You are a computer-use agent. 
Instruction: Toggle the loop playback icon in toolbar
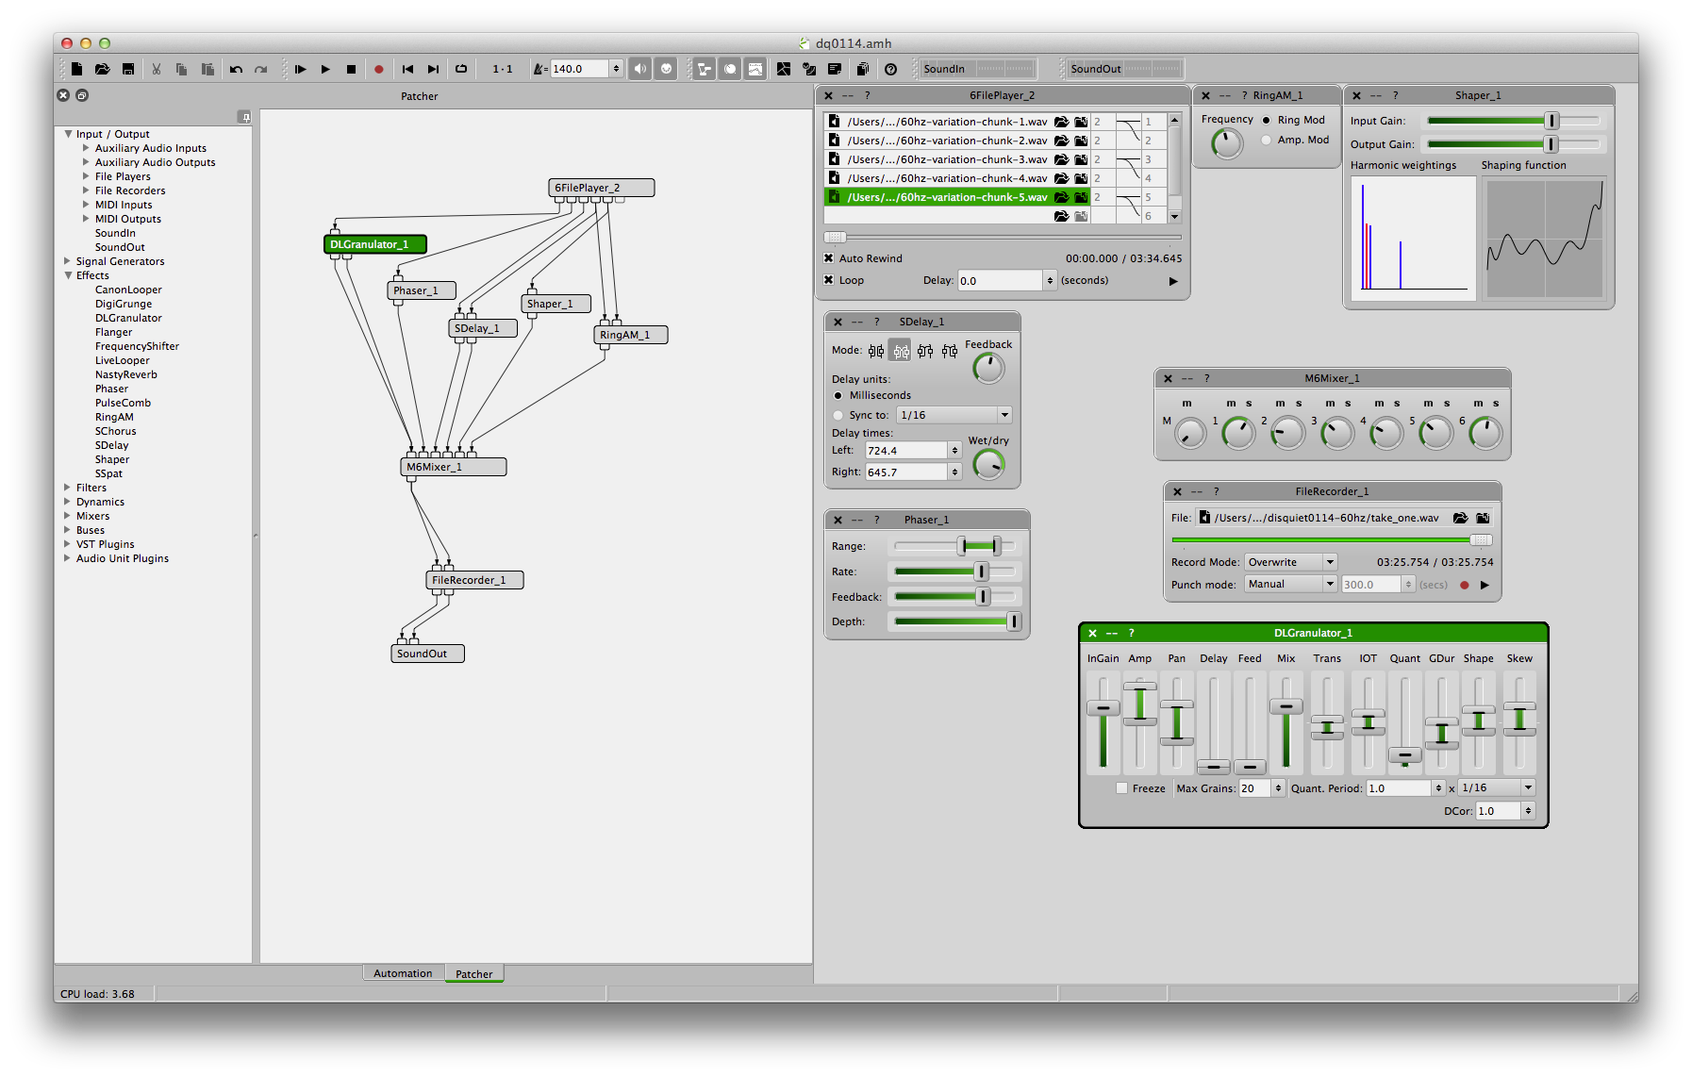coord(461,69)
